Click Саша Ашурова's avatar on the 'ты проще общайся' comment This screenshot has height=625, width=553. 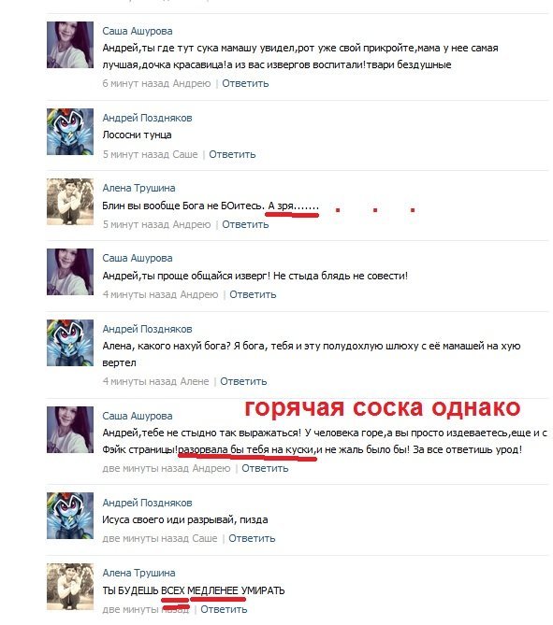click(x=70, y=272)
